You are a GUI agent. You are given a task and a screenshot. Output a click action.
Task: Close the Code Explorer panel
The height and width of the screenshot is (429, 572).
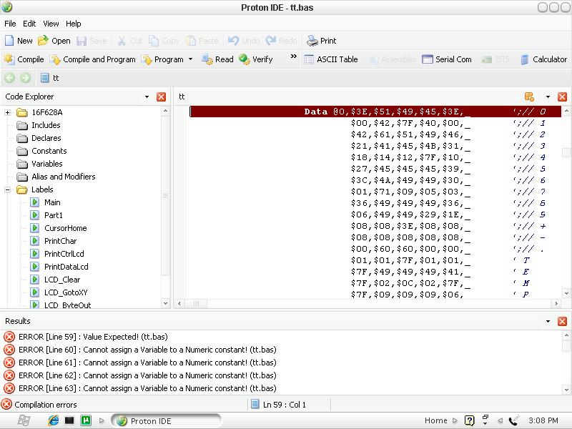[161, 97]
